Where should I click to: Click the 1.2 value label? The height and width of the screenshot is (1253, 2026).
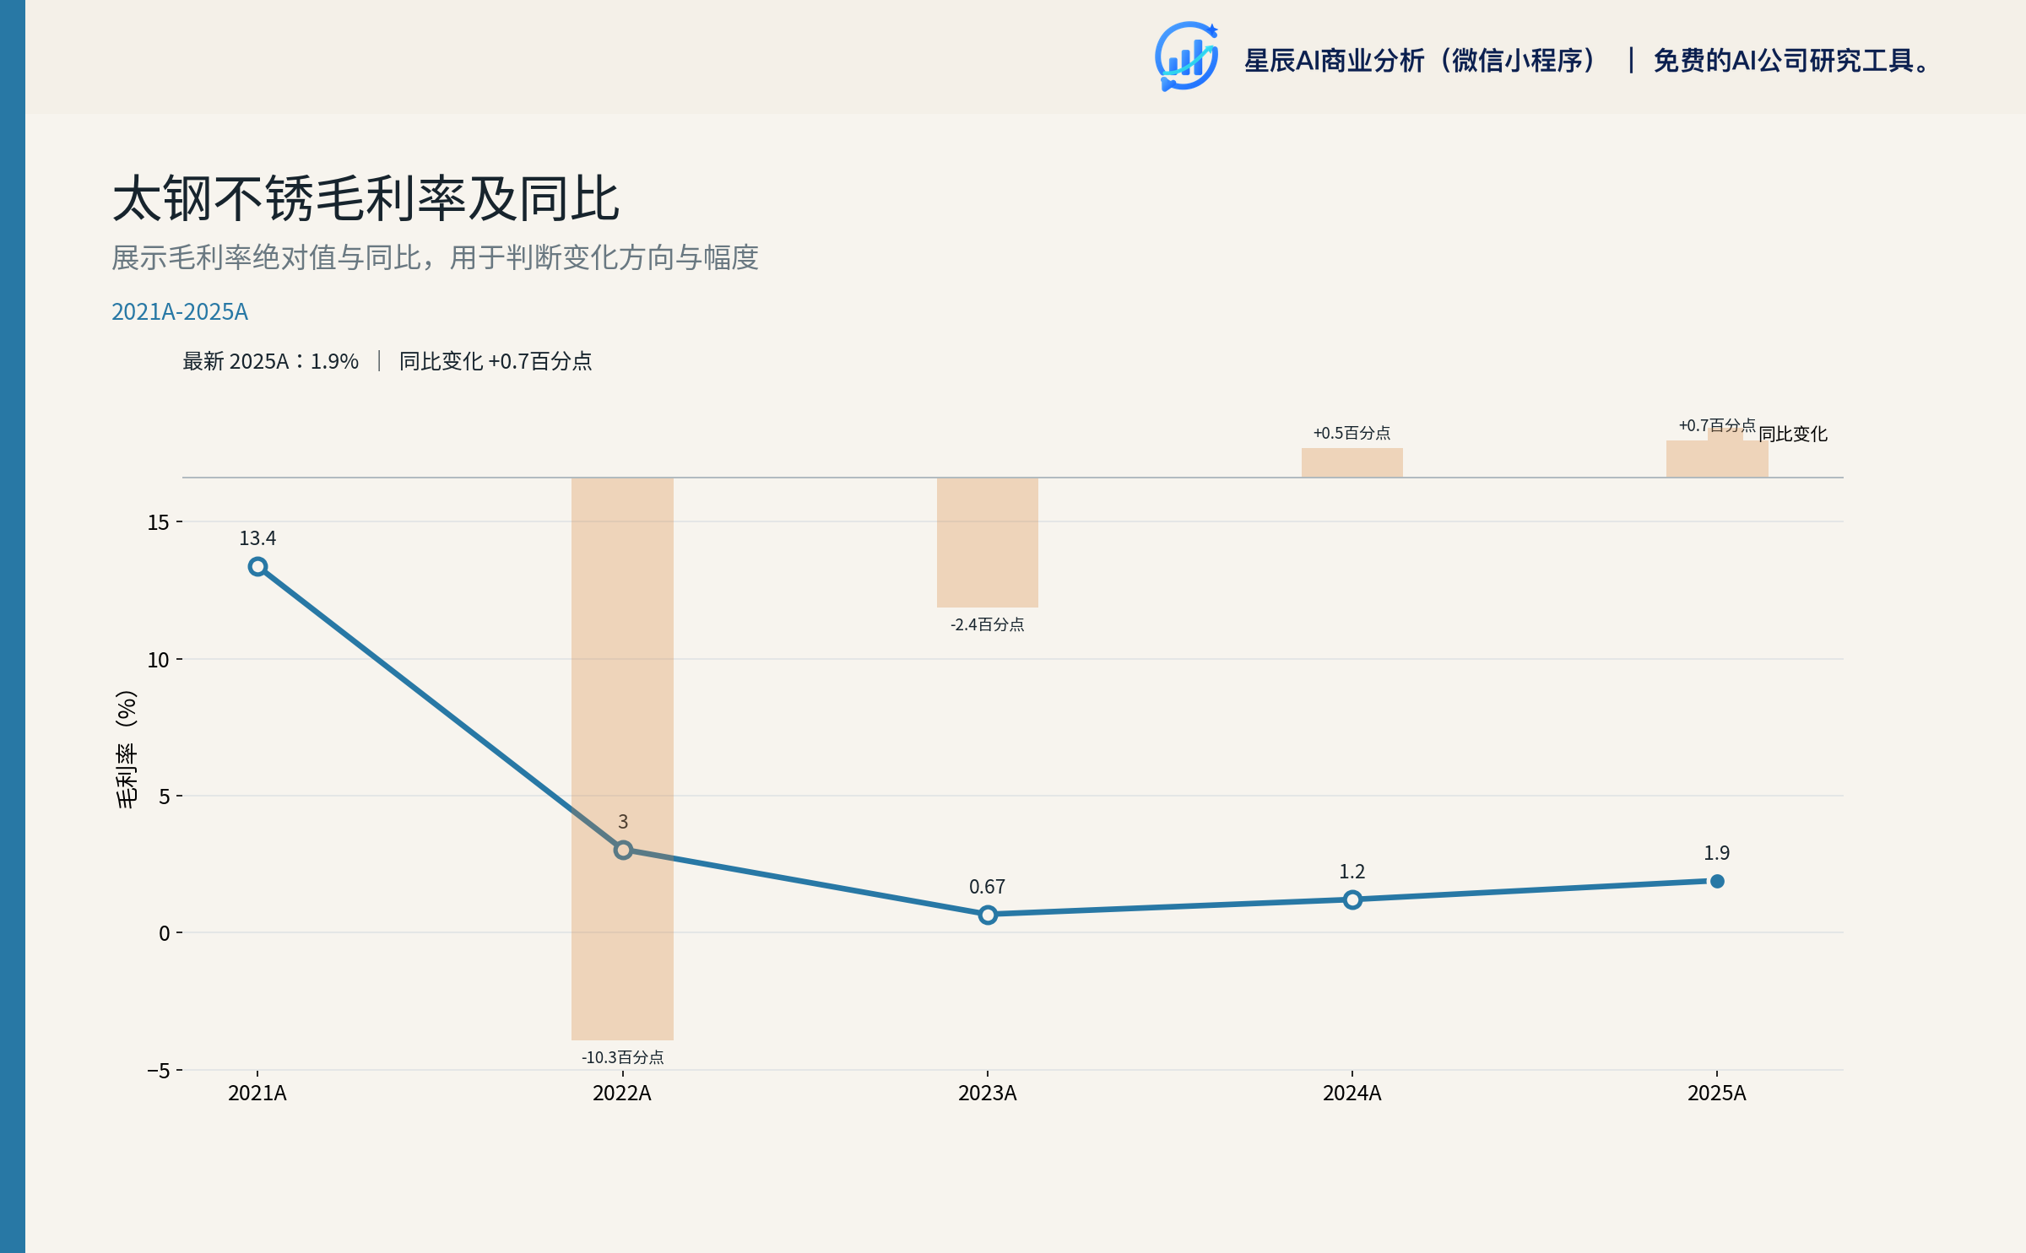pos(1352,872)
